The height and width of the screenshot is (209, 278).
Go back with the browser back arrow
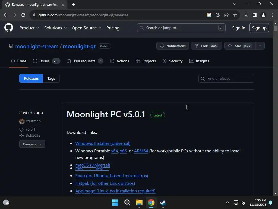click(6, 15)
